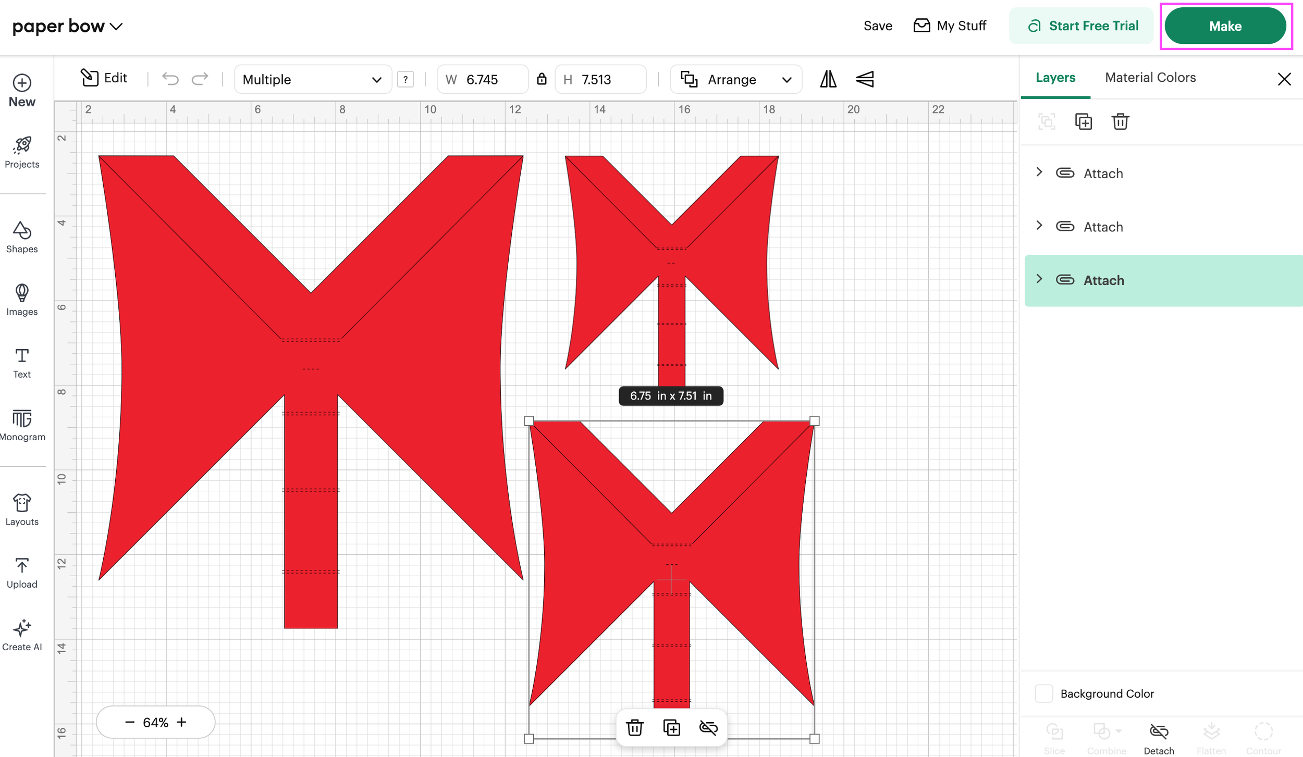Switch to the Material Colors tab
This screenshot has width=1303, height=757.
[x=1150, y=78]
